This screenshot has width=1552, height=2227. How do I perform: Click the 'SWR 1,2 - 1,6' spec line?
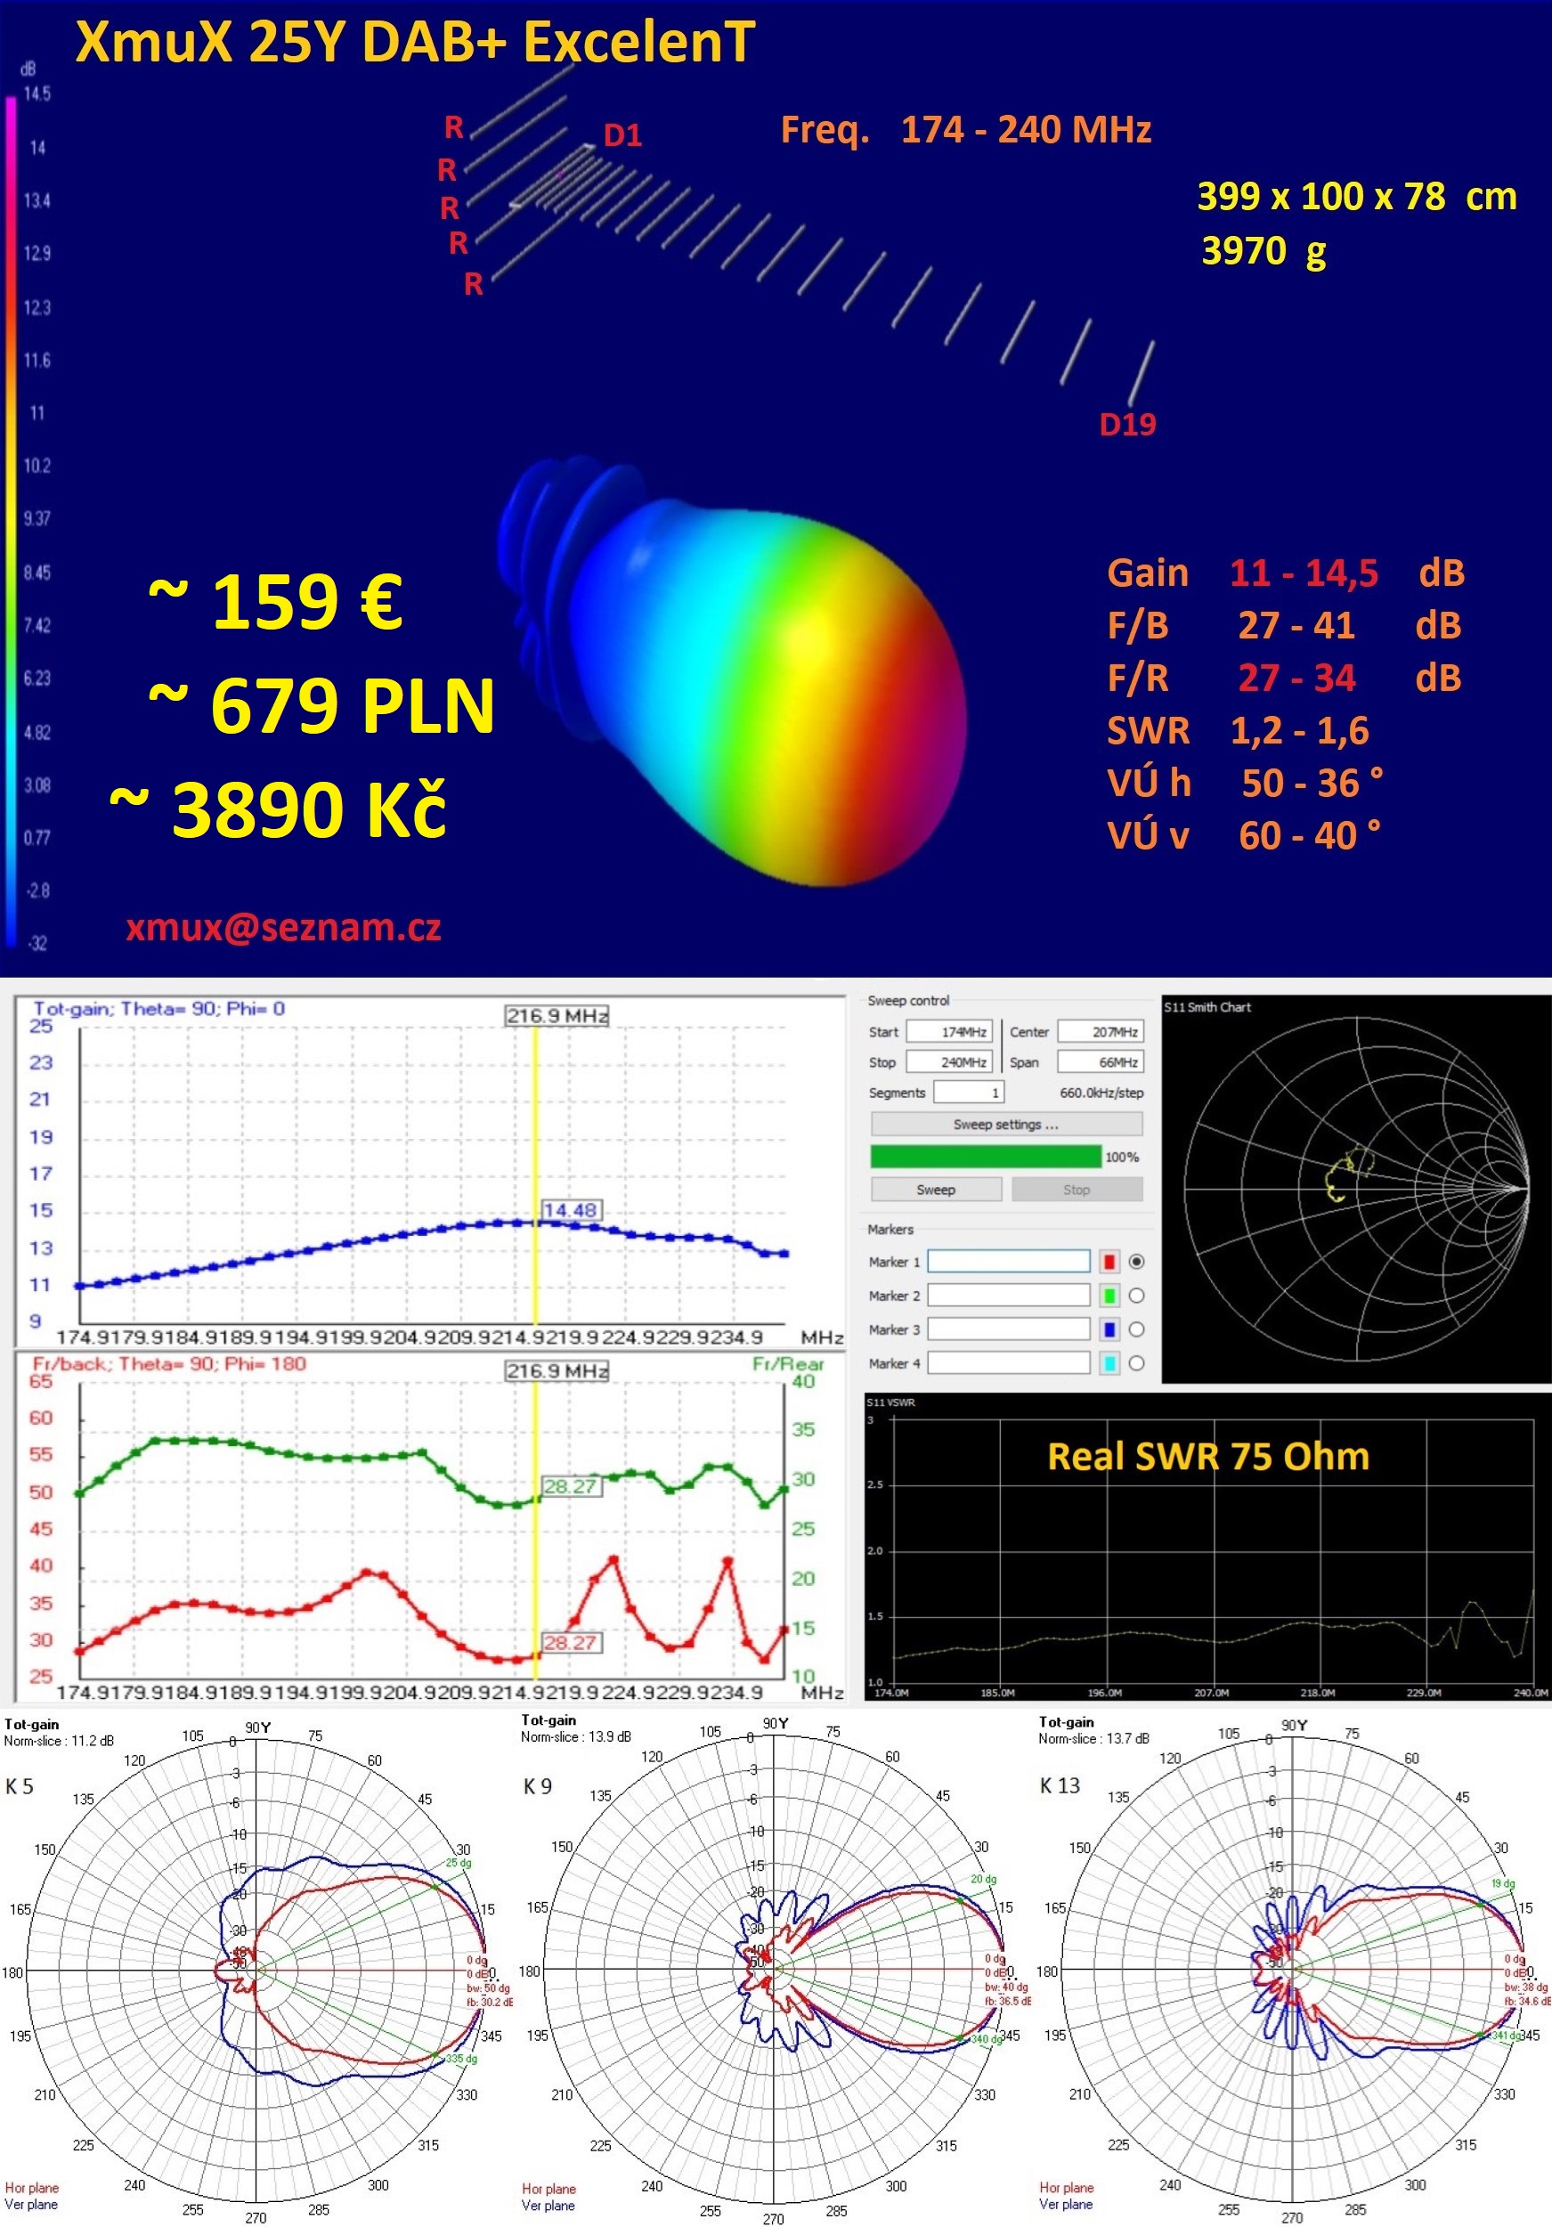[x=1238, y=730]
